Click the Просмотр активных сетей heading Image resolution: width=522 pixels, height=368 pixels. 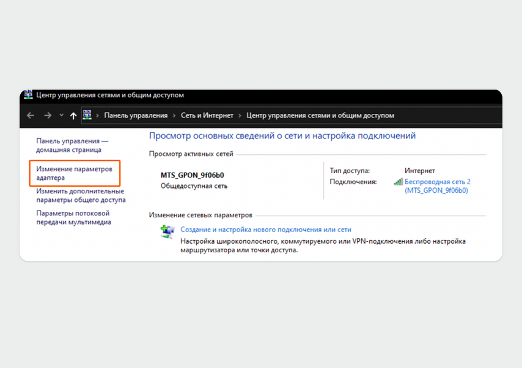tap(191, 154)
